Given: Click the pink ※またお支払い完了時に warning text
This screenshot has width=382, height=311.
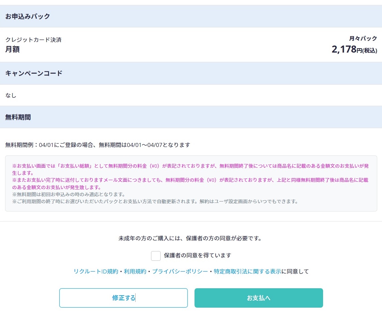Looking at the screenshot, I should 190,184.
